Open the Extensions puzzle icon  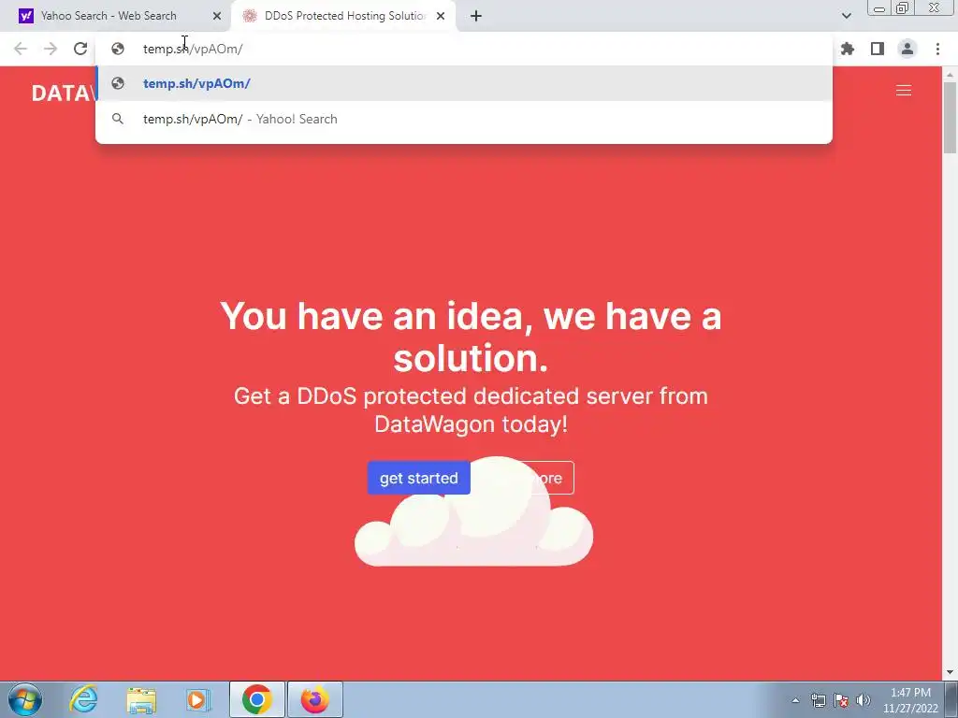(848, 49)
